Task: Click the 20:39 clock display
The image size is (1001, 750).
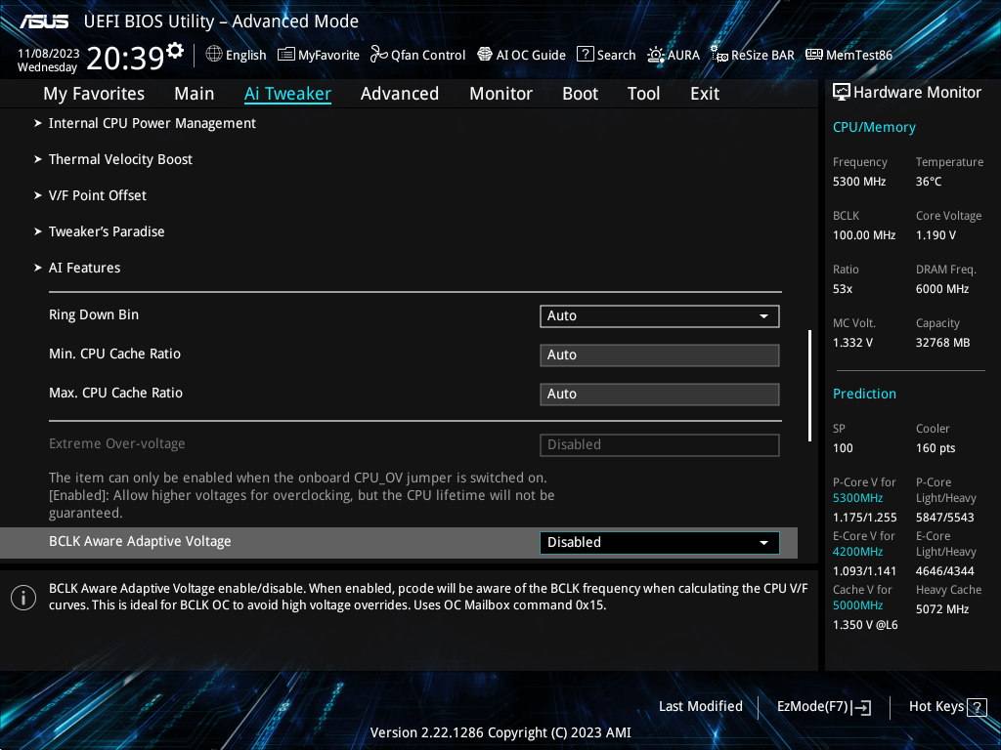Action: (x=125, y=59)
